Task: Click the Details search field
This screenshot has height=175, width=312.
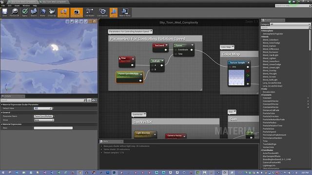Action: (42, 100)
